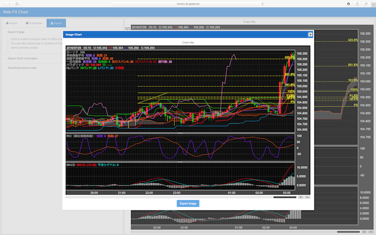The width and height of the screenshot is (376, 235).
Task: Toggle the Safari sidebar icon
Action: coord(17,4)
